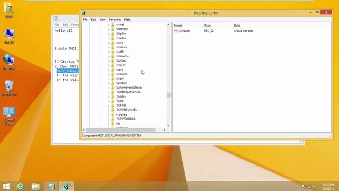
Task: Select the svsvc key
Action: coord(120,70)
